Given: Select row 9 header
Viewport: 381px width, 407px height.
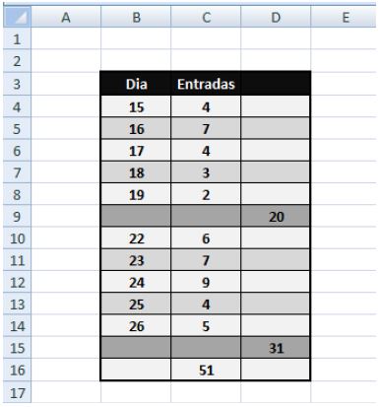Looking at the screenshot, I should 18,216.
